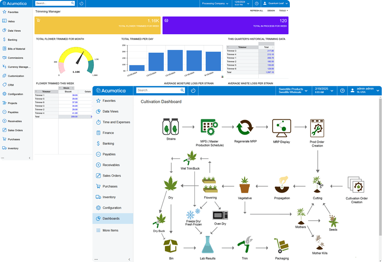Image resolution: width=382 pixels, height=262 pixels.
Task: Open Bin box icon
Action: (x=171, y=246)
